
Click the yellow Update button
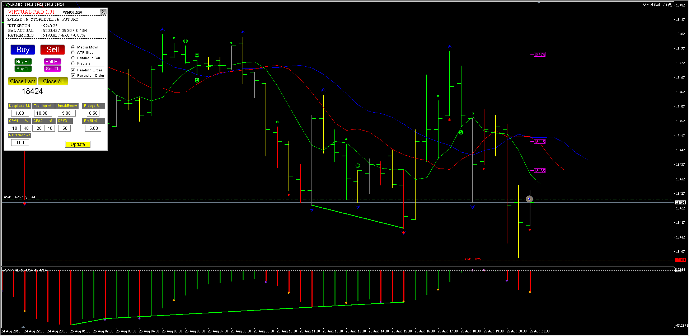78,145
